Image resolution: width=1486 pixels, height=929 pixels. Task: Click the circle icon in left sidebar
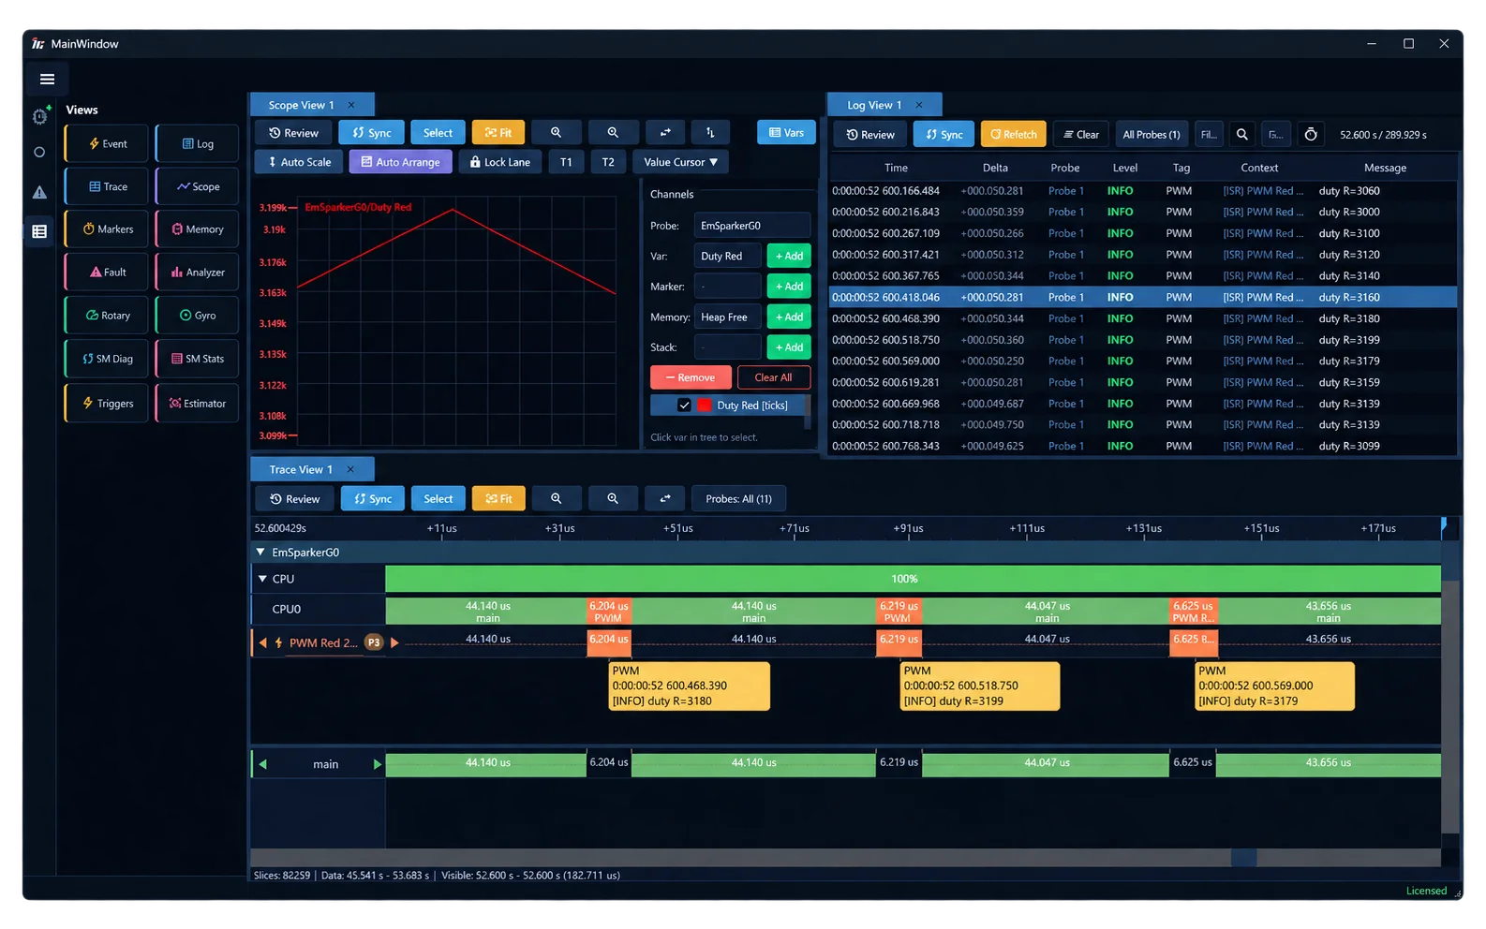pyautogui.click(x=39, y=152)
